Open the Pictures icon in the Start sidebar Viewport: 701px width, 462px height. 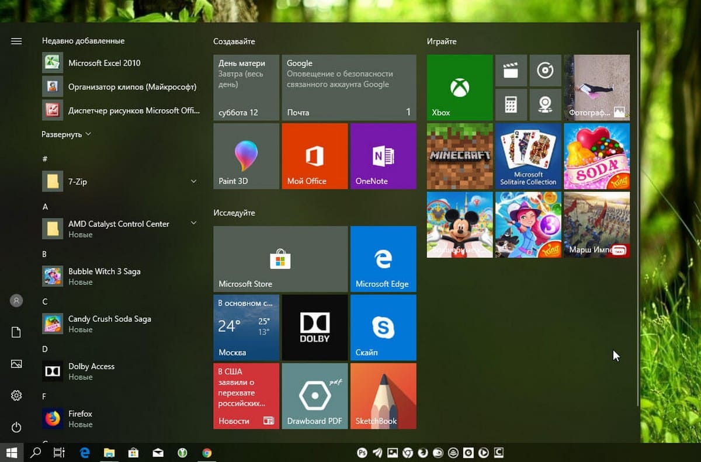(x=16, y=364)
